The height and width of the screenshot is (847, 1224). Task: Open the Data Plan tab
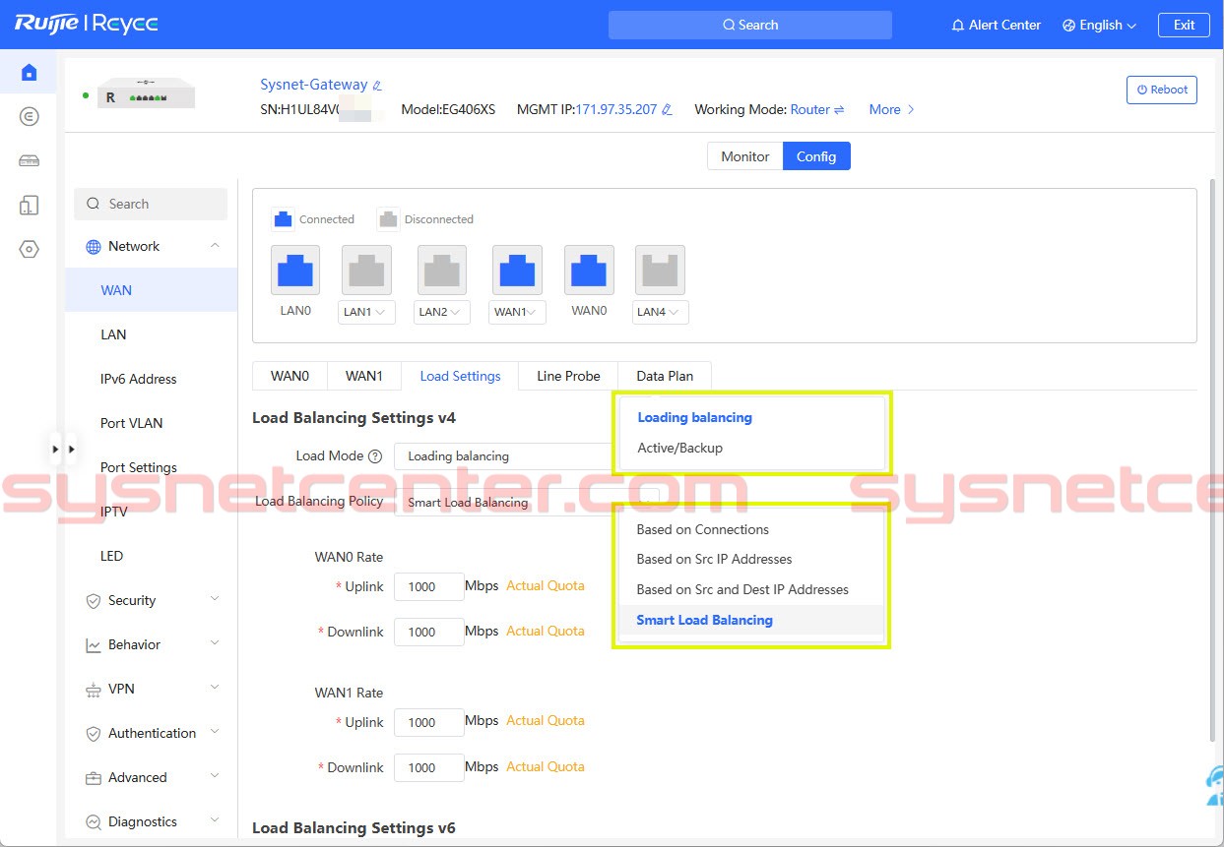point(664,376)
